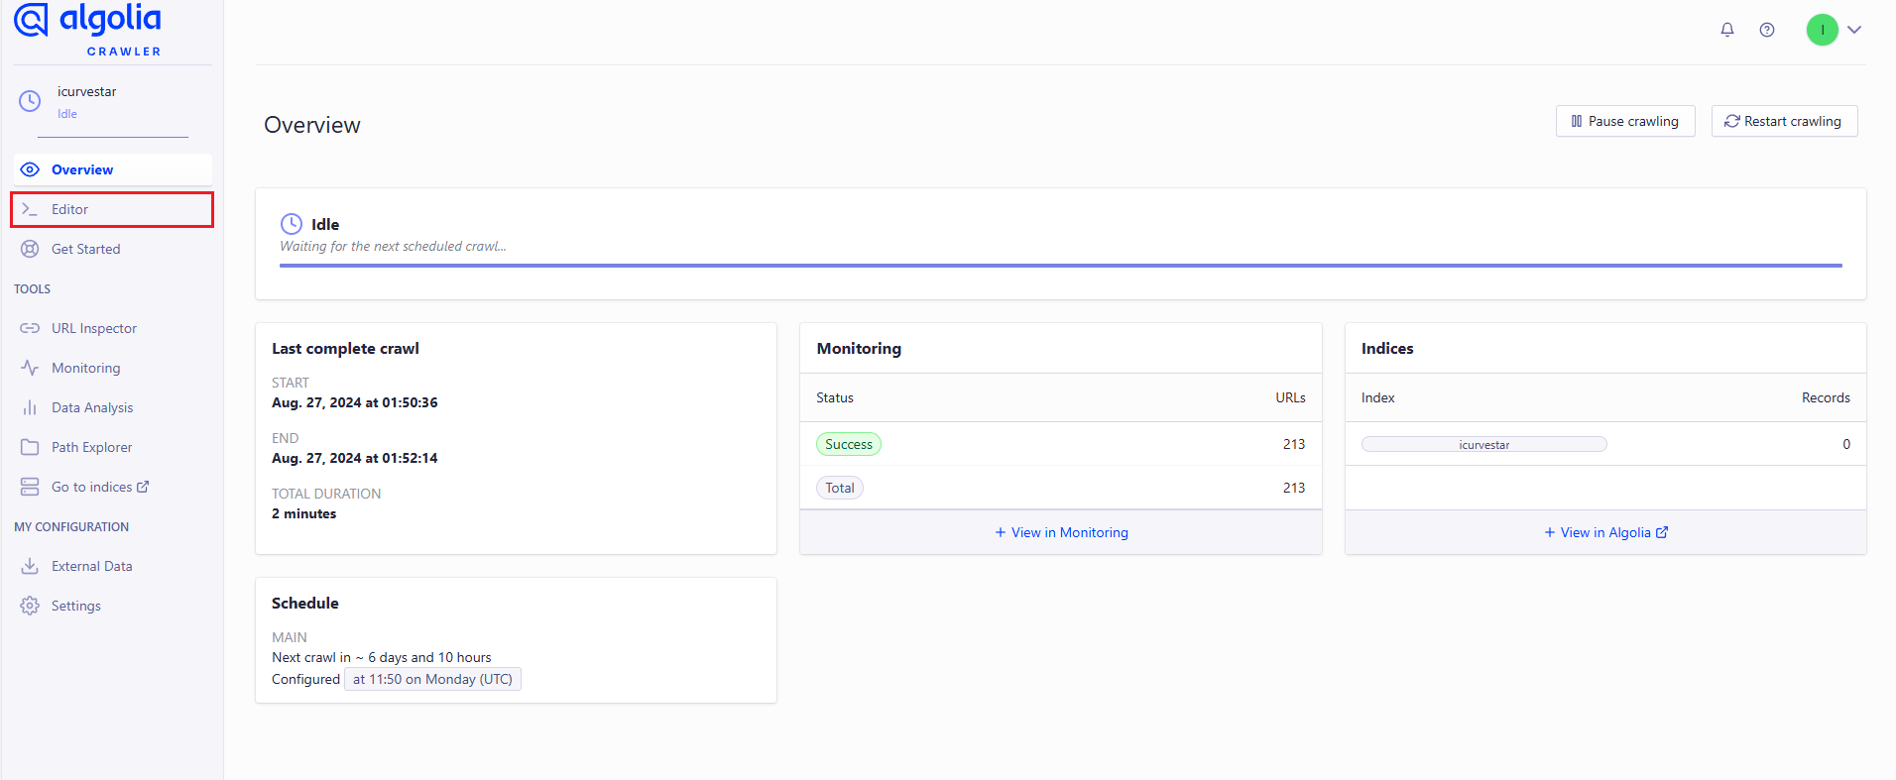1896x780 pixels.
Task: Click the Algolia Crawler logo
Action: (87, 30)
